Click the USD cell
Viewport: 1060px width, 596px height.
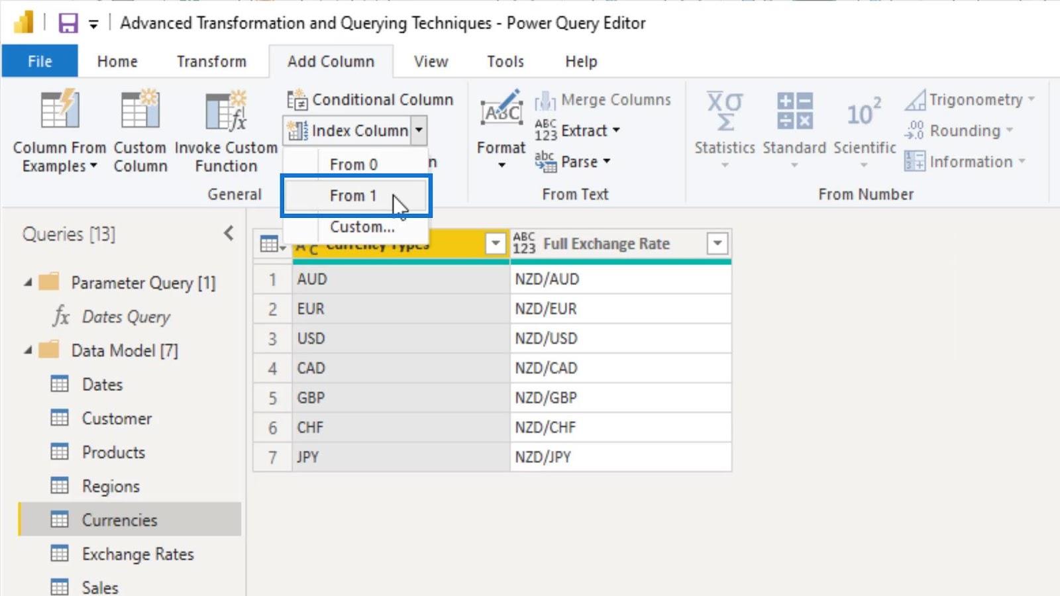point(401,338)
